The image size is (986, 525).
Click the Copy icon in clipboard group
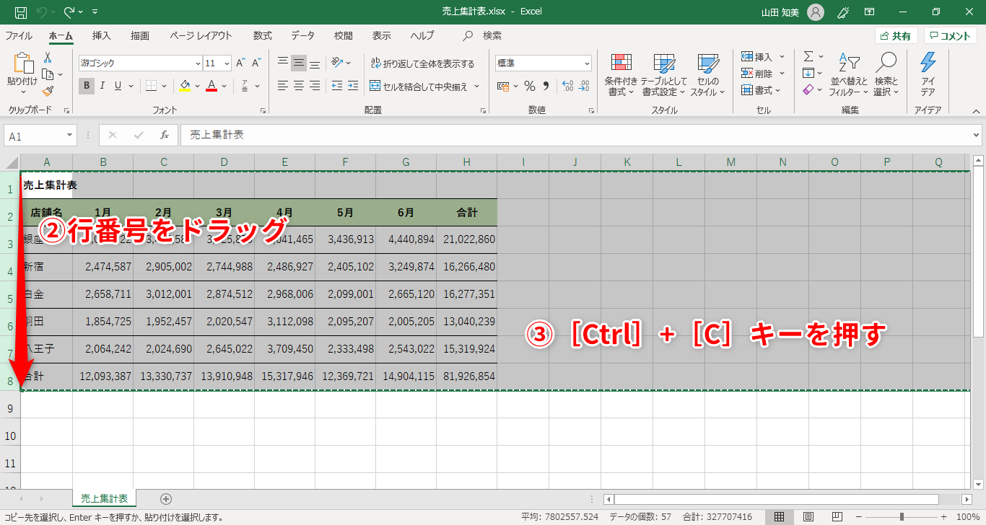(48, 74)
